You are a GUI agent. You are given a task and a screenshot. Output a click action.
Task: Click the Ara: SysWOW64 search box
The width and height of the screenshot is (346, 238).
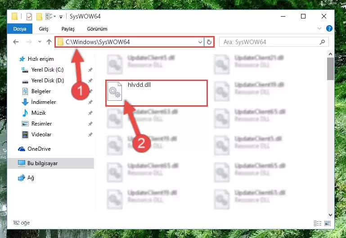pos(274,42)
